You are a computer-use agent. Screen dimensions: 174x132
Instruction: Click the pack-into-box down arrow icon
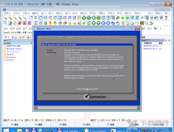[x=50, y=23]
